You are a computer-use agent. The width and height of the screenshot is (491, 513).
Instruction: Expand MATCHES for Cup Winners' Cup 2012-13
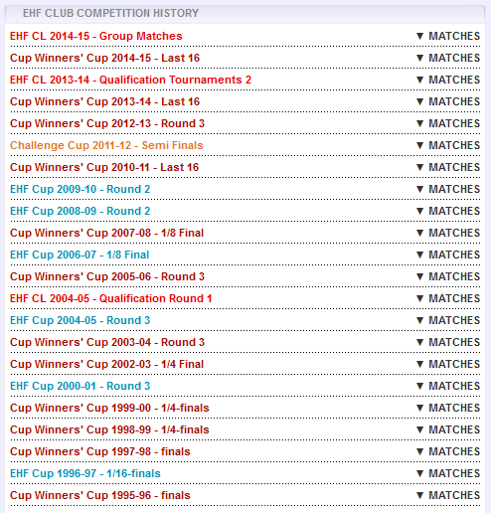[x=448, y=123]
